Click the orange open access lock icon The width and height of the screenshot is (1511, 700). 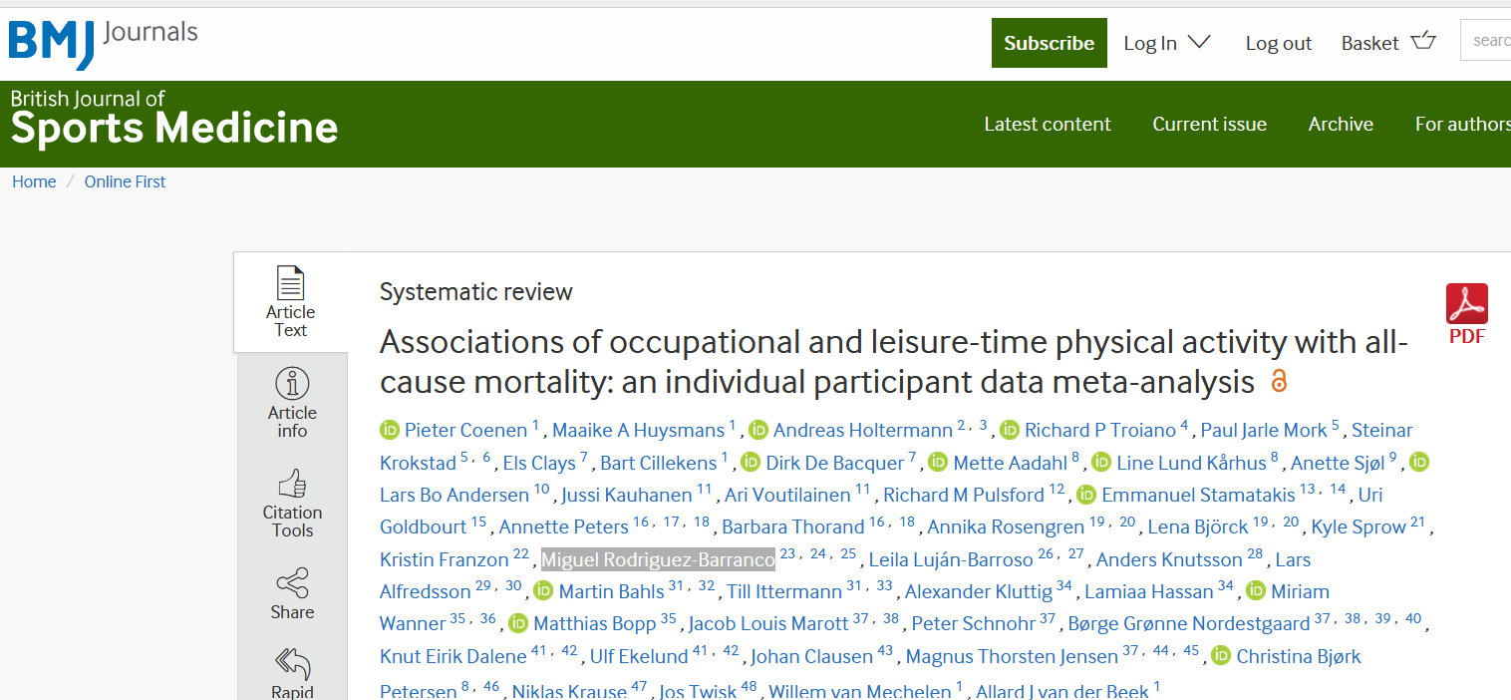coord(1279,381)
